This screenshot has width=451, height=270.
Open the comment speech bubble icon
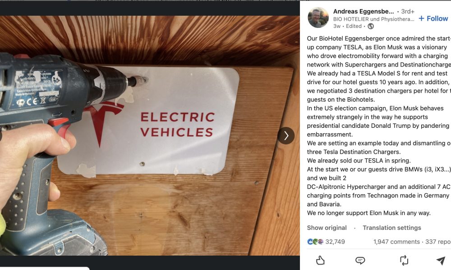360,260
